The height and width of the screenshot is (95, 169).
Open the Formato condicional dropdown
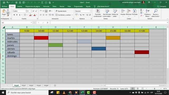98,13
